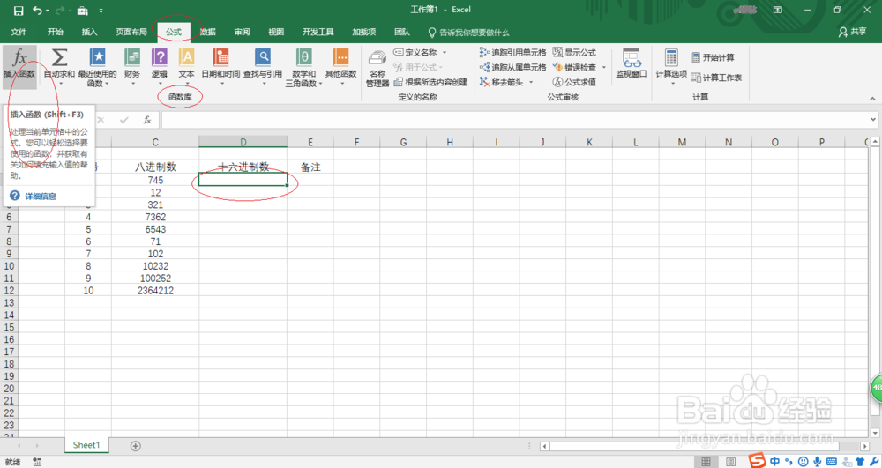The width and height of the screenshot is (882, 468).
Task: Click Create from Selection (根据所选内容创建)
Action: click(430, 82)
